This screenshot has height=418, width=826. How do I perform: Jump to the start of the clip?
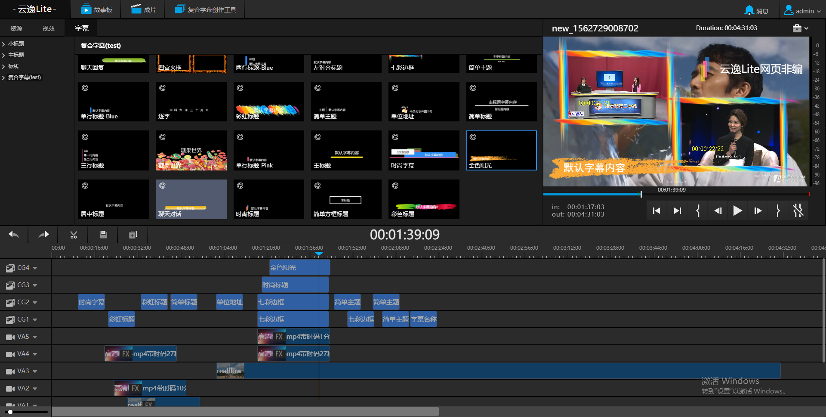pyautogui.click(x=656, y=211)
